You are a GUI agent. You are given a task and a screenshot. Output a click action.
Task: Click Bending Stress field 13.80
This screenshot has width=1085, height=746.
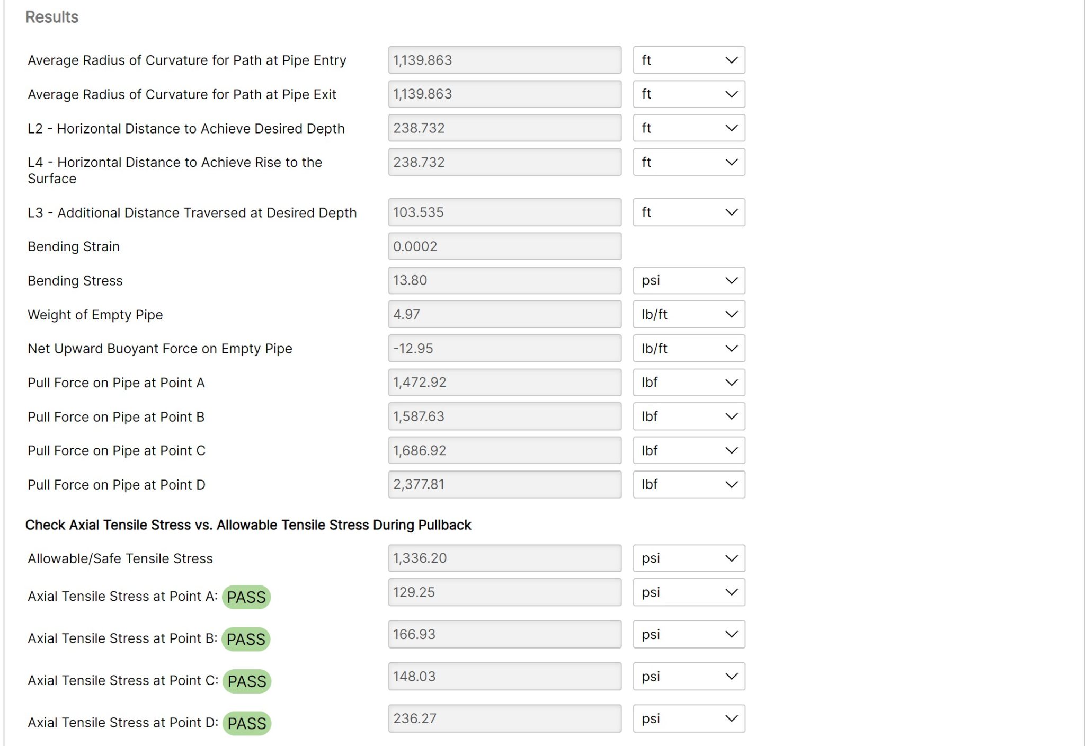click(x=504, y=280)
